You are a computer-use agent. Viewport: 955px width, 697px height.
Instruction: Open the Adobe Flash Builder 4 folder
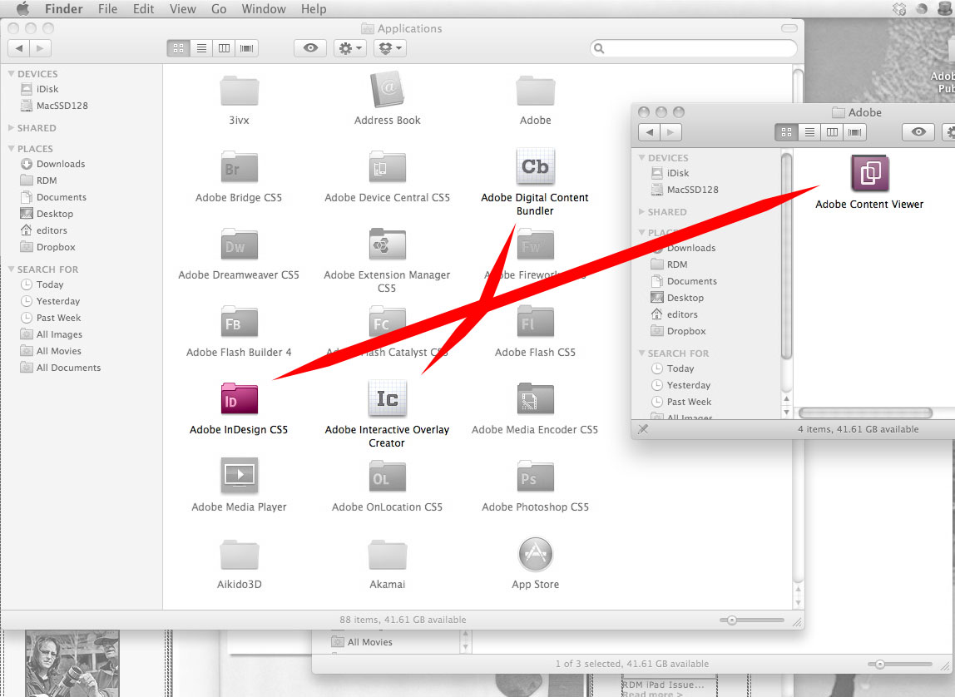(x=239, y=322)
